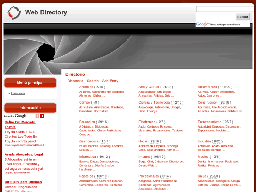This screenshot has height=192, width=256.
Task: Open the Autopartes subcategory link
Action: click(227, 92)
